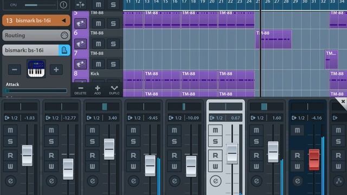Screen dimensions: 347x195
Task: Add a new track with ADD
Action: (98, 90)
